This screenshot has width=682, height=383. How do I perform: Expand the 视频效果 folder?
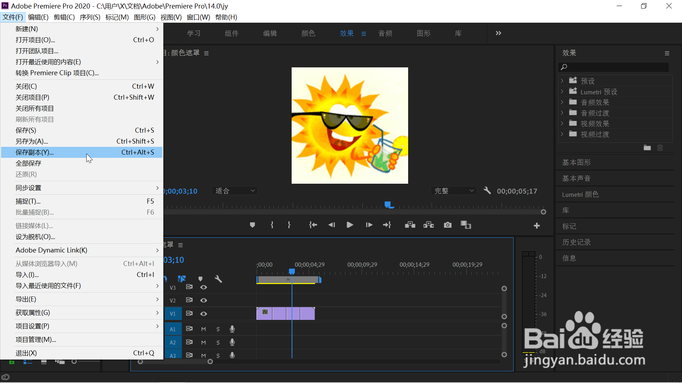click(562, 123)
